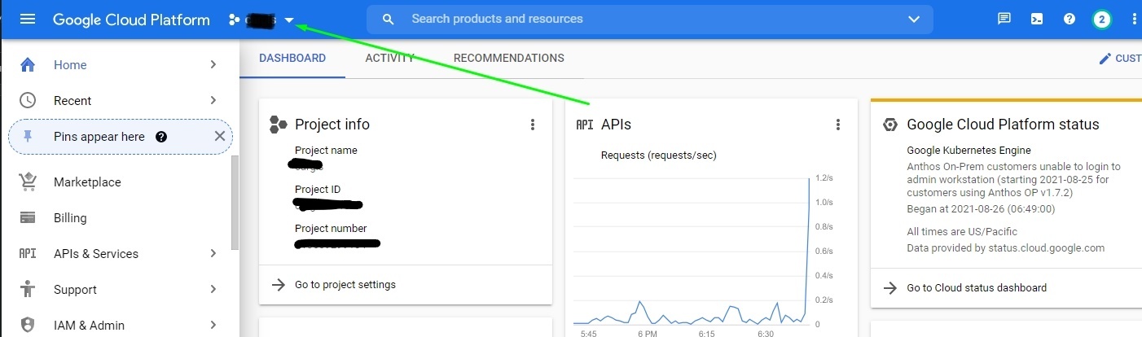Expand the Home submenu chevron

coord(213,64)
